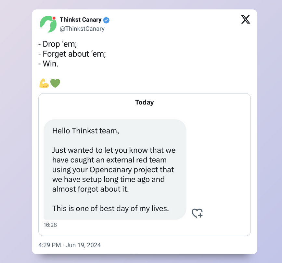This screenshot has width=282, height=263.
Task: Click the "Today" date label
Action: coord(144,102)
